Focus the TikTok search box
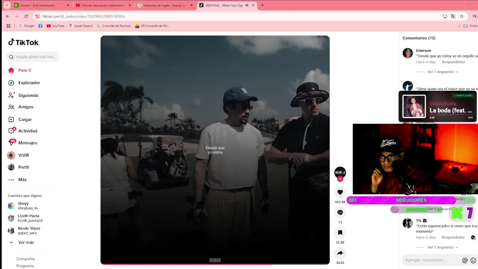The width and height of the screenshot is (478, 269). [33, 57]
